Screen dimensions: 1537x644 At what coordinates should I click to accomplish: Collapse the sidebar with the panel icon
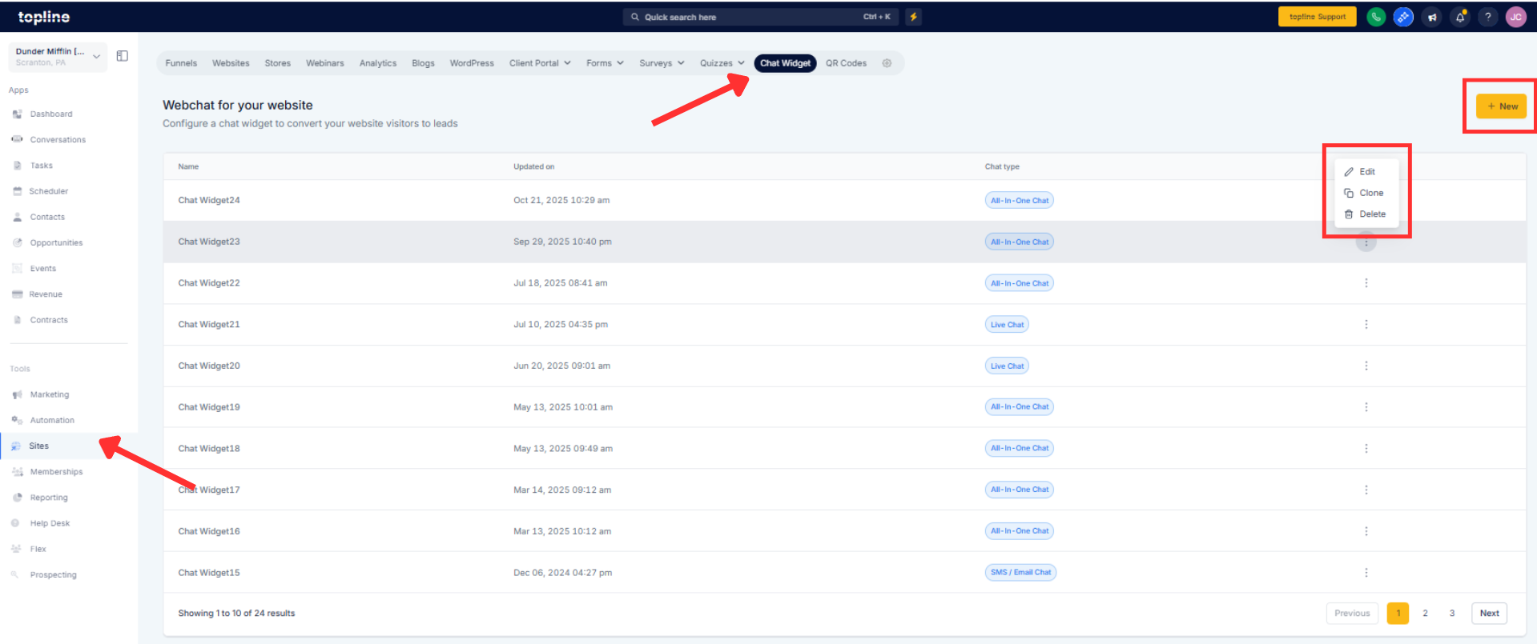123,56
